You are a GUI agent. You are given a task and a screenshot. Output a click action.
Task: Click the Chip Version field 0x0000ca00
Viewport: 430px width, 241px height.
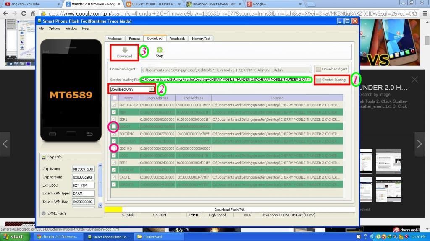(x=84, y=177)
